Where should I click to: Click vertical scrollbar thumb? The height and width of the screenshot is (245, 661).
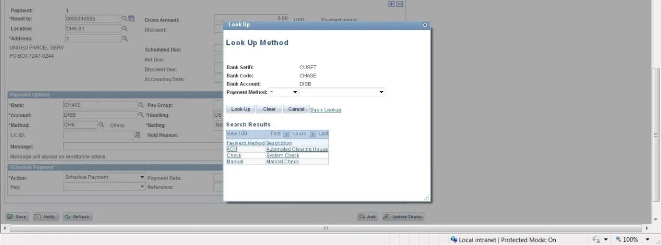(656, 135)
